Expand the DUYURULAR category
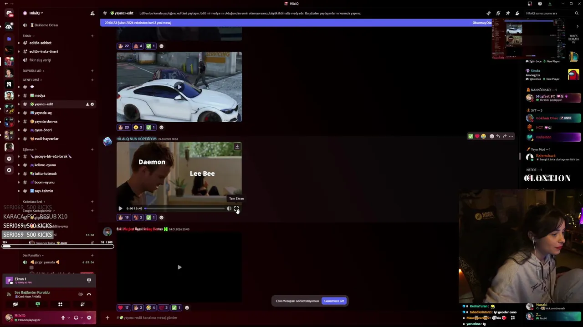 (x=33, y=71)
